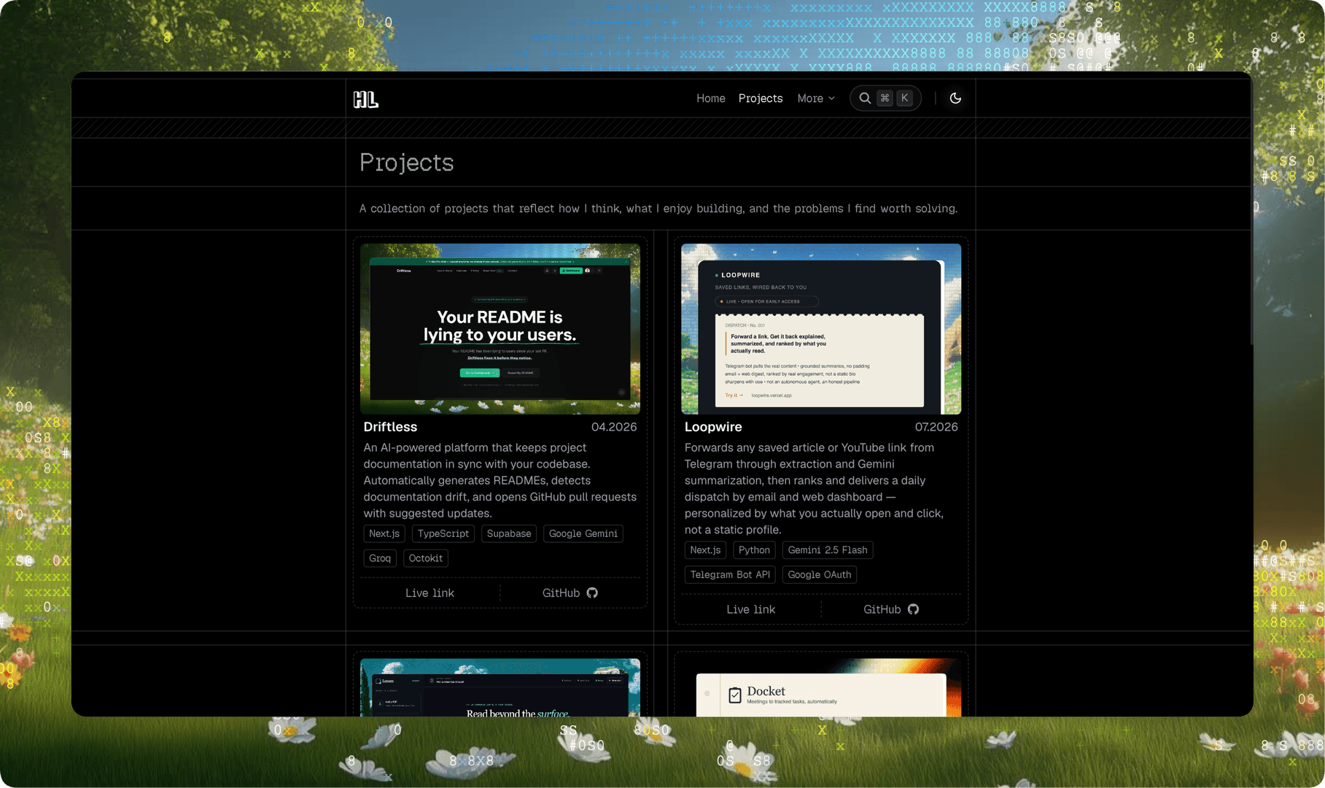
Task: Open Driftless GitHub octocat icon
Action: tap(592, 593)
